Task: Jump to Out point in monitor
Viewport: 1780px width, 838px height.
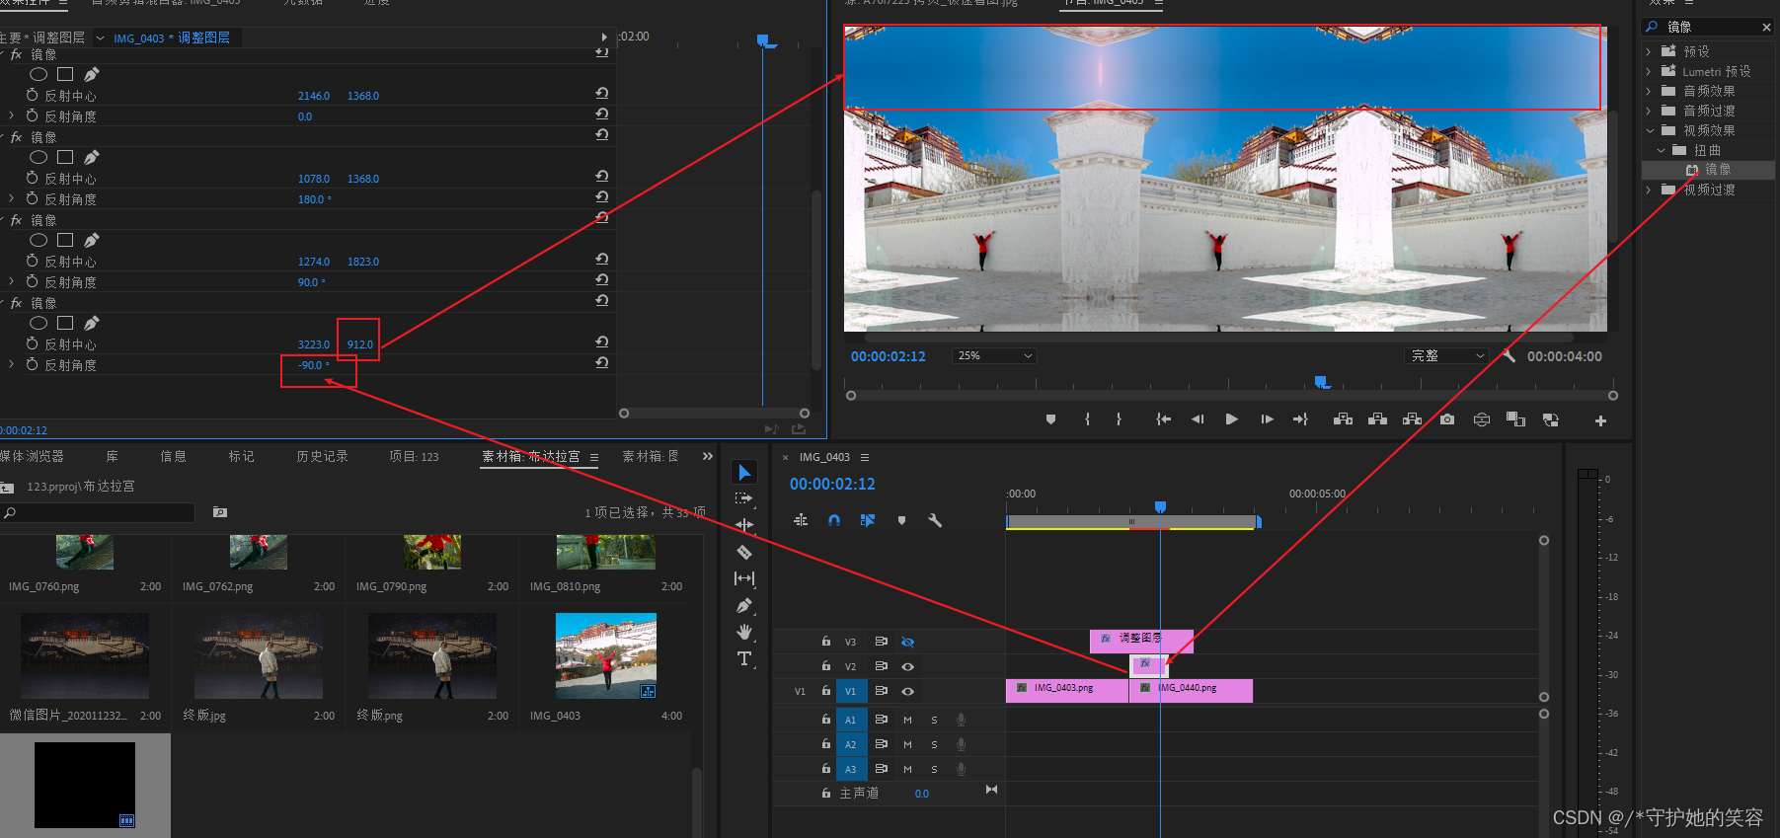Action: pyautogui.click(x=1301, y=419)
